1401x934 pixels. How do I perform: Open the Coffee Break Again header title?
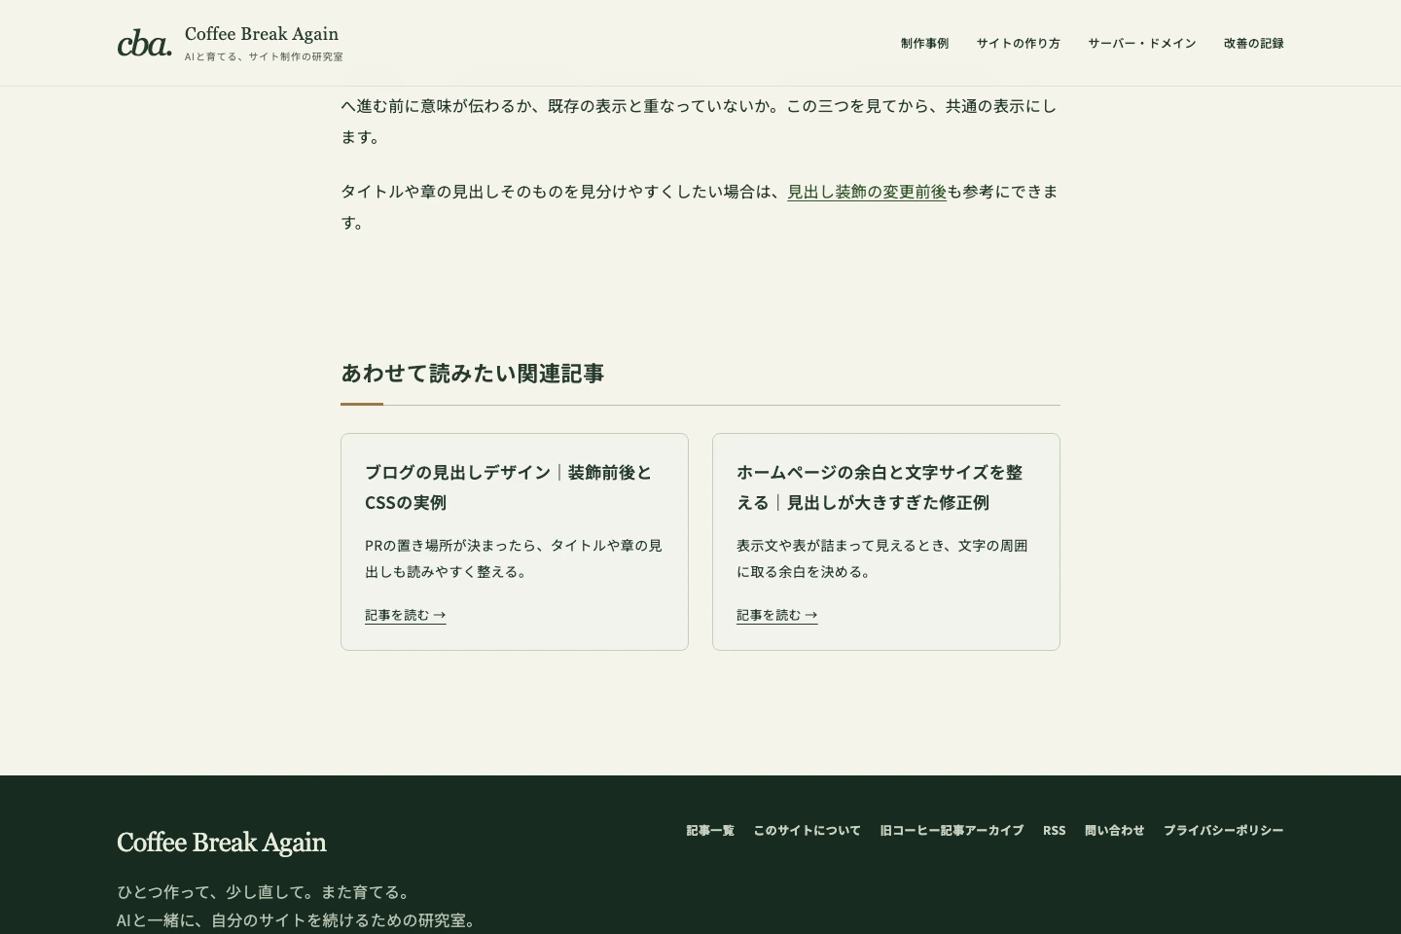point(262,34)
